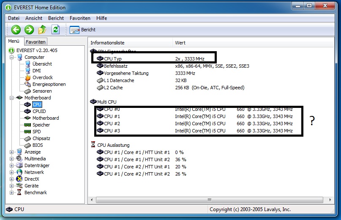Collapse the Computer tree node

12,57
